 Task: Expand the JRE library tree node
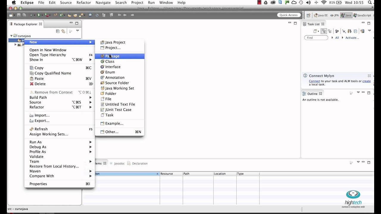[15, 45]
